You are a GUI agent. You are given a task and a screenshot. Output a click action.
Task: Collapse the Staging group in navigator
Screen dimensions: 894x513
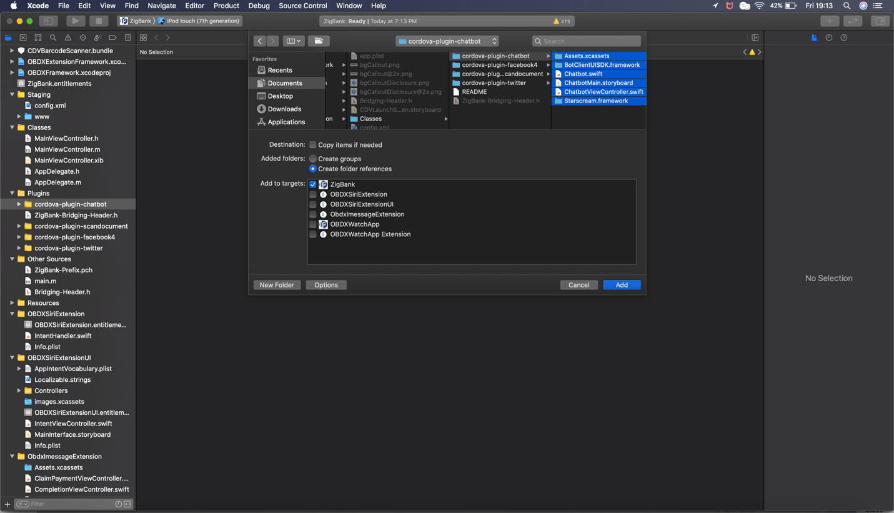click(x=12, y=94)
